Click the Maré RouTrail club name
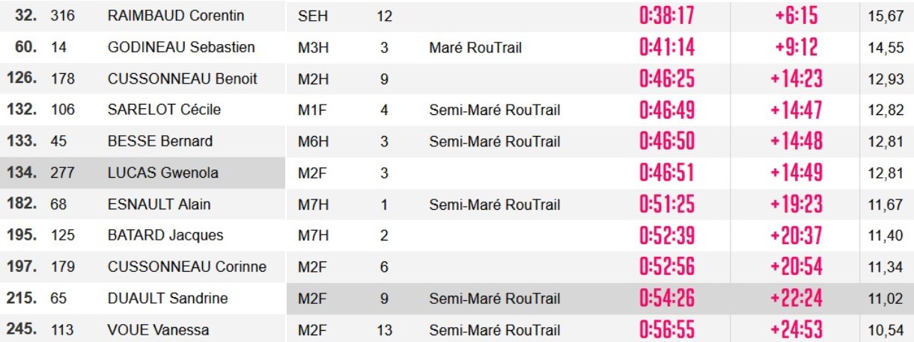This screenshot has height=342, width=914. pyautogui.click(x=475, y=47)
